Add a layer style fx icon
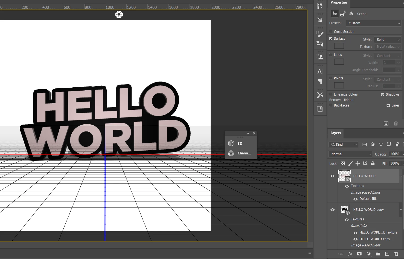The image size is (404, 259). click(x=350, y=254)
